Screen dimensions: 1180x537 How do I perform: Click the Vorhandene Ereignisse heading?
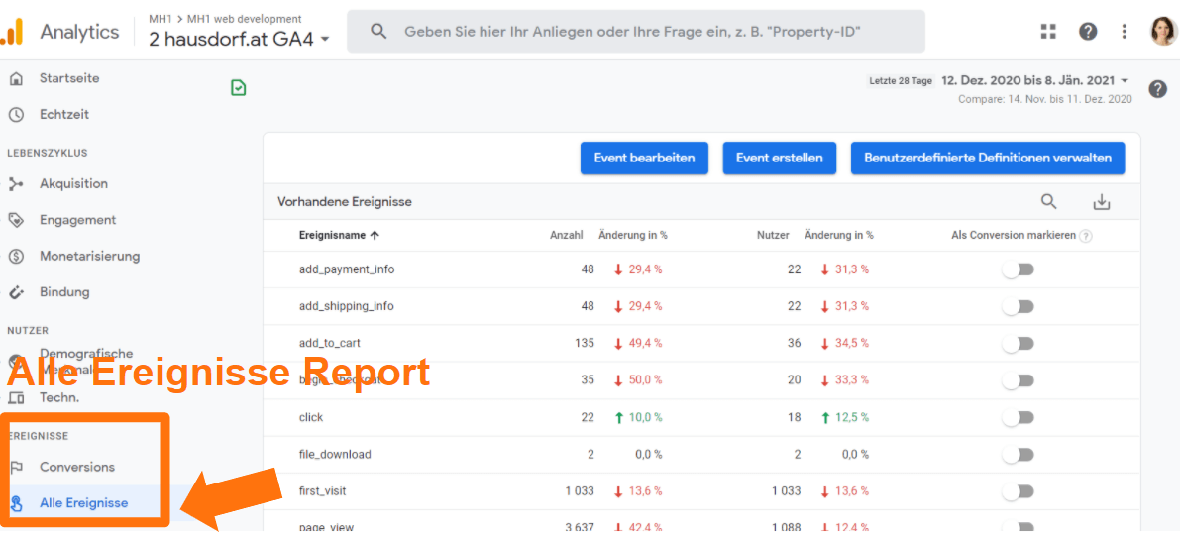tap(345, 201)
